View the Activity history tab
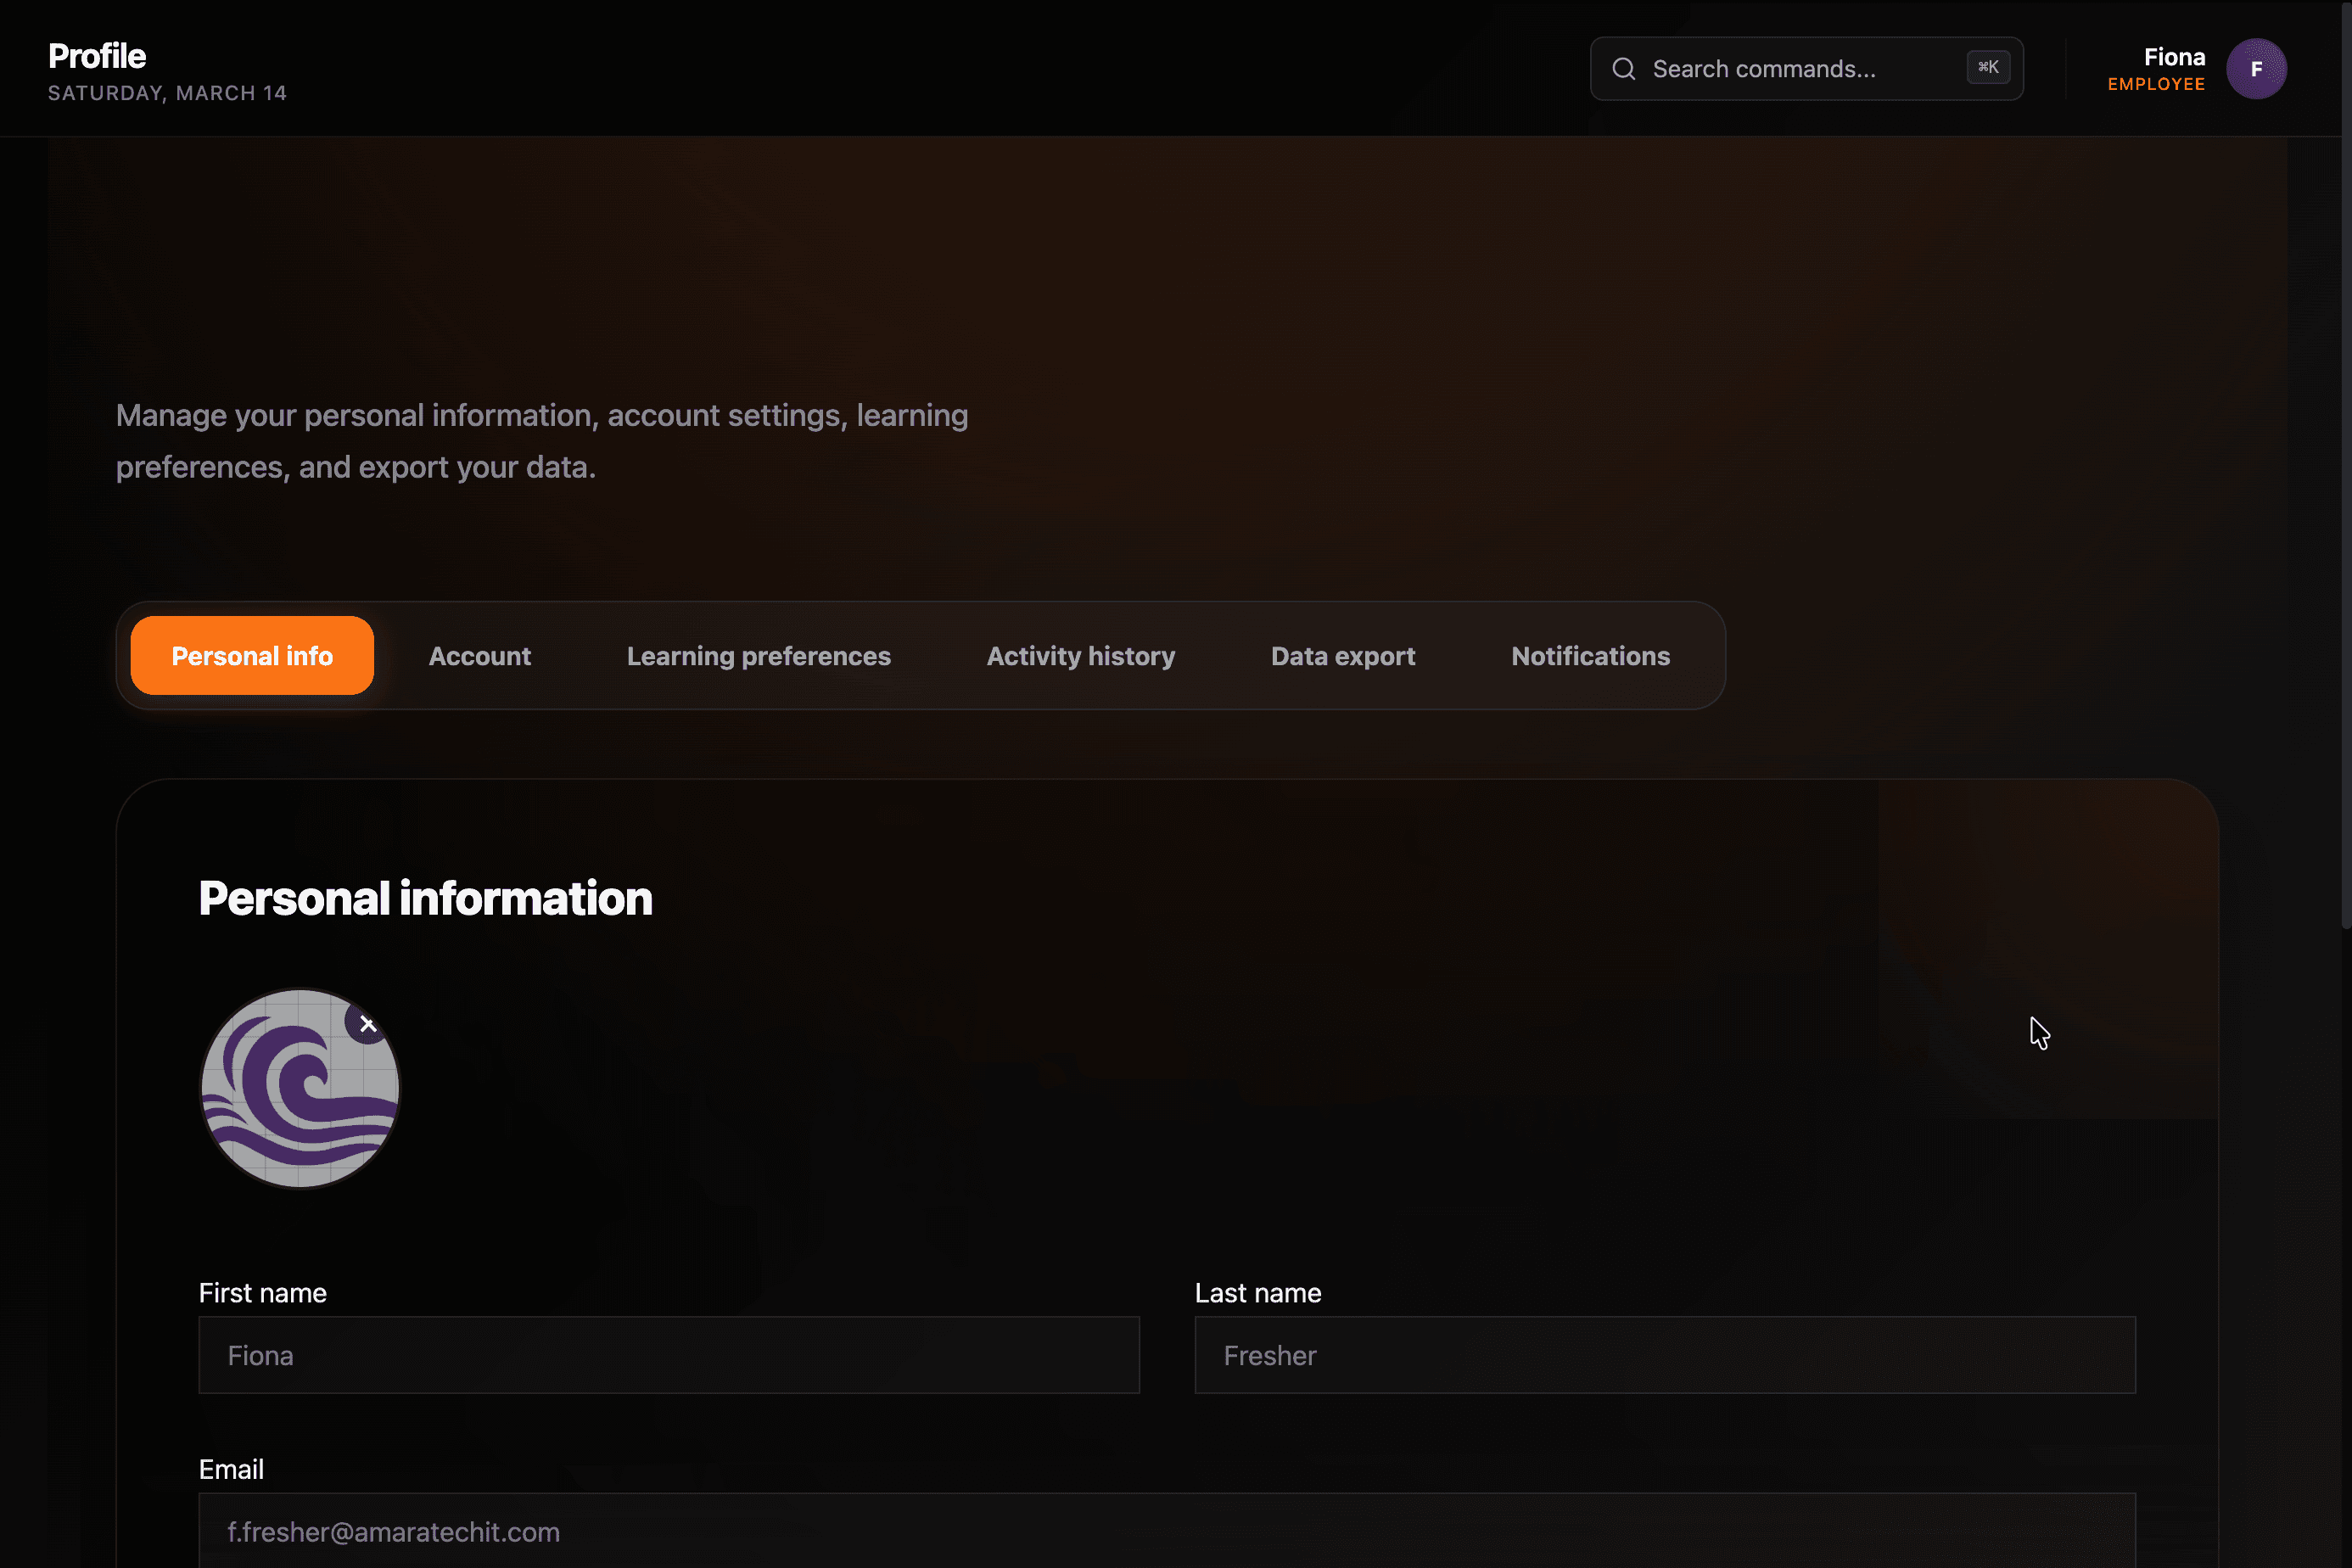The image size is (2352, 1568). pyautogui.click(x=1080, y=656)
